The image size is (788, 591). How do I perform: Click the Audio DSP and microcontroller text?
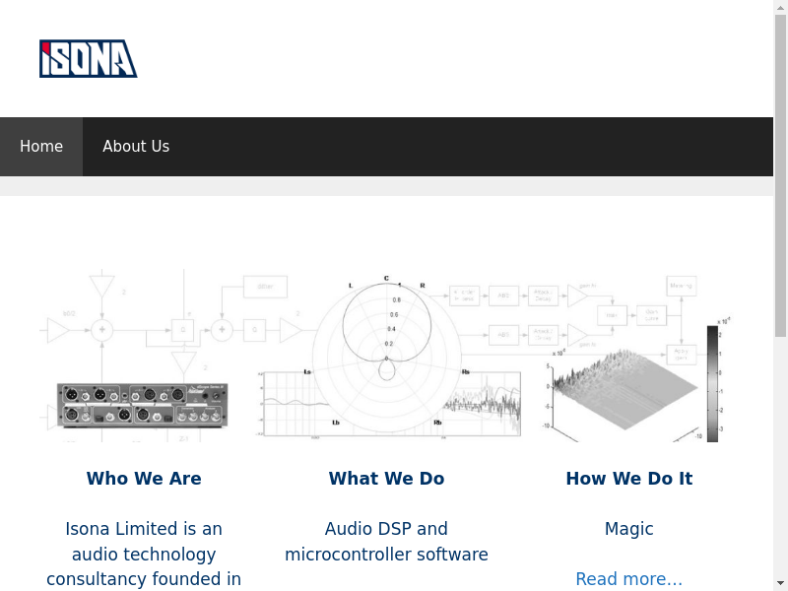pyautogui.click(x=386, y=542)
